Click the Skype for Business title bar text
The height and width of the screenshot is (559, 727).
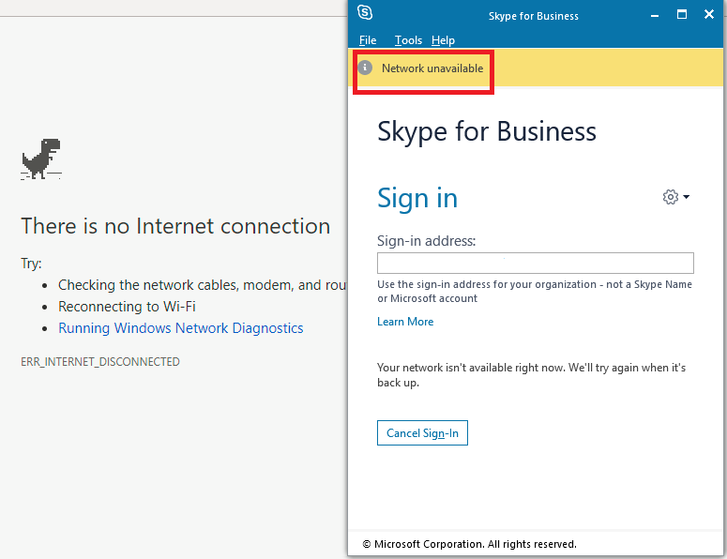tap(533, 16)
